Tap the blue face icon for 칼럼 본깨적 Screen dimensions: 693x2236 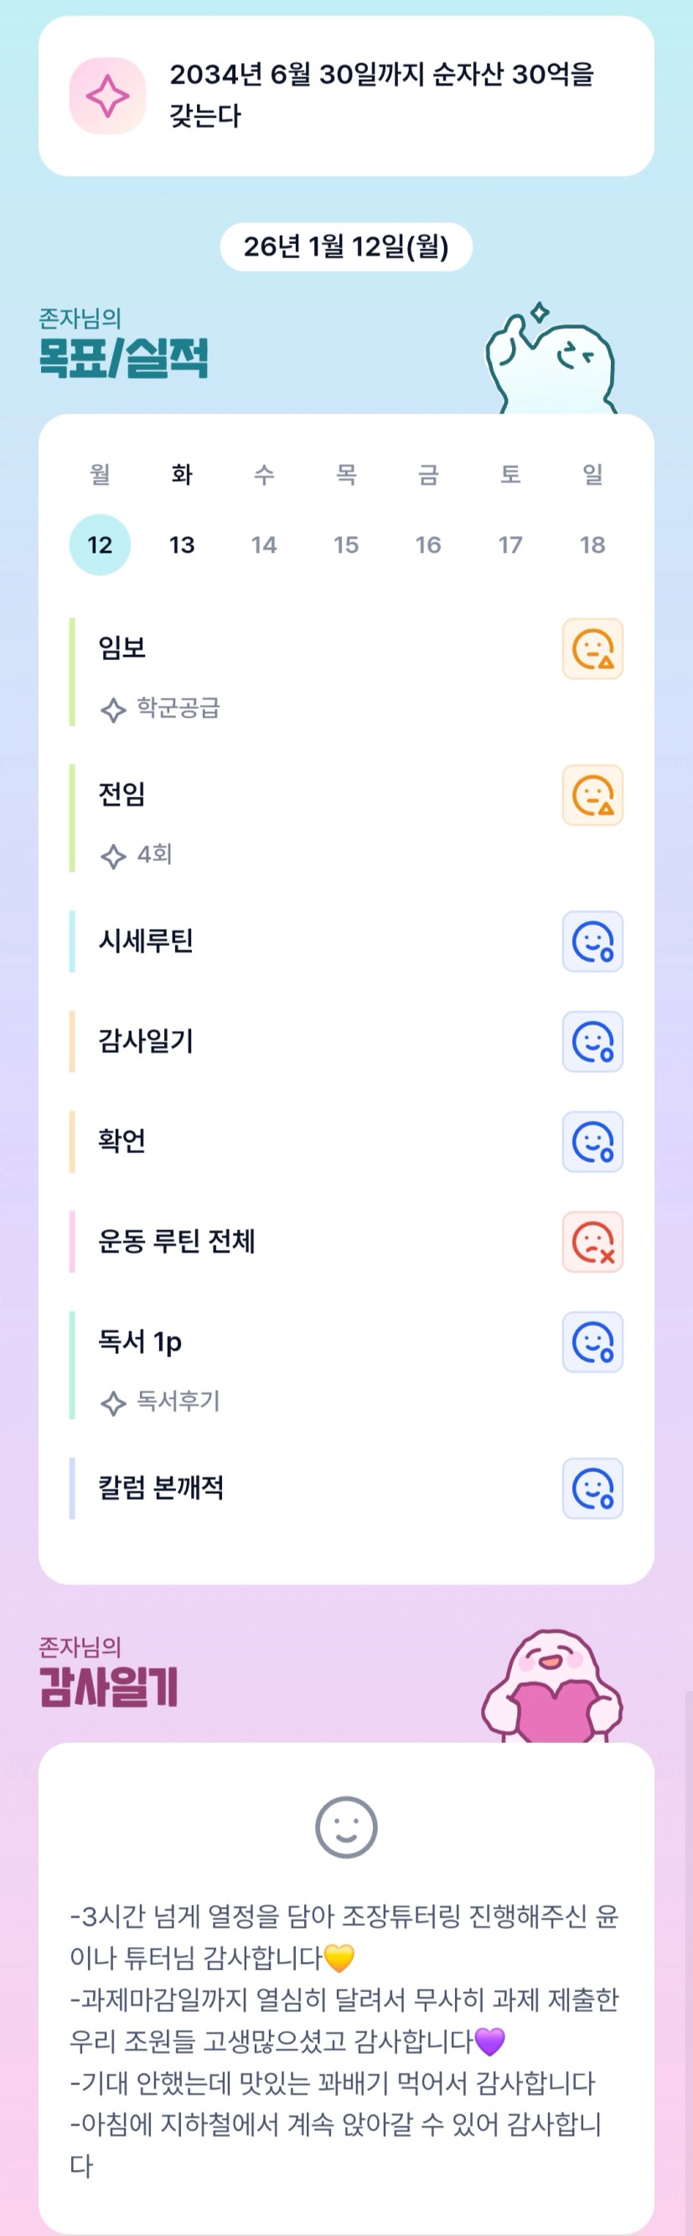tap(592, 1489)
